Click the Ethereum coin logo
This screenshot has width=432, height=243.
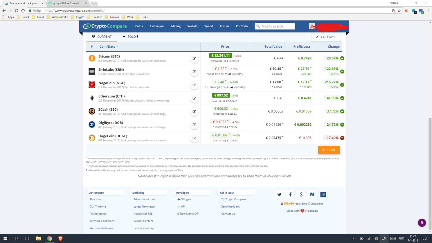[92, 98]
